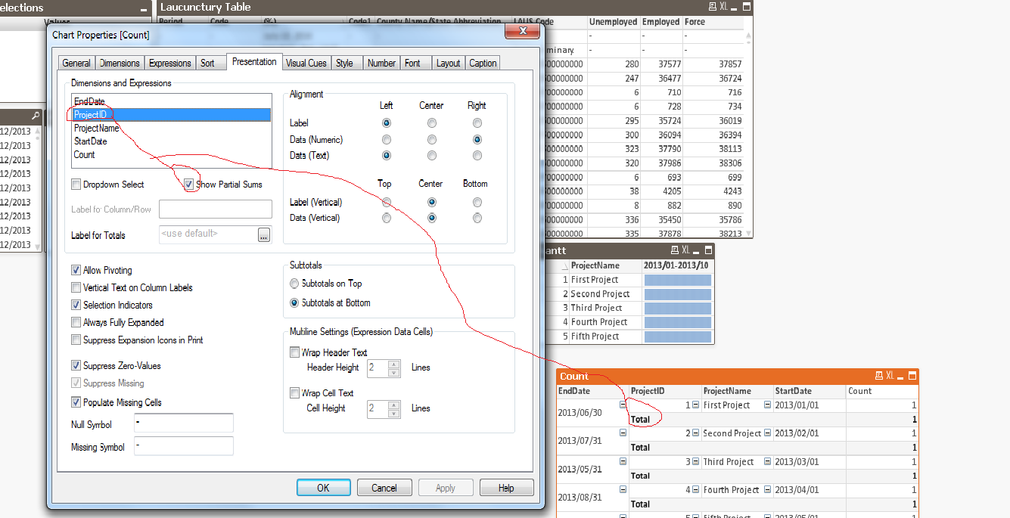
Task: Set Data (Vertical) to Bottom
Action: tap(477, 218)
